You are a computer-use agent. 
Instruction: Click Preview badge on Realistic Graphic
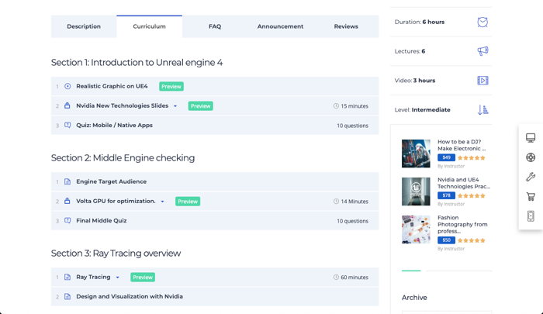click(x=171, y=87)
